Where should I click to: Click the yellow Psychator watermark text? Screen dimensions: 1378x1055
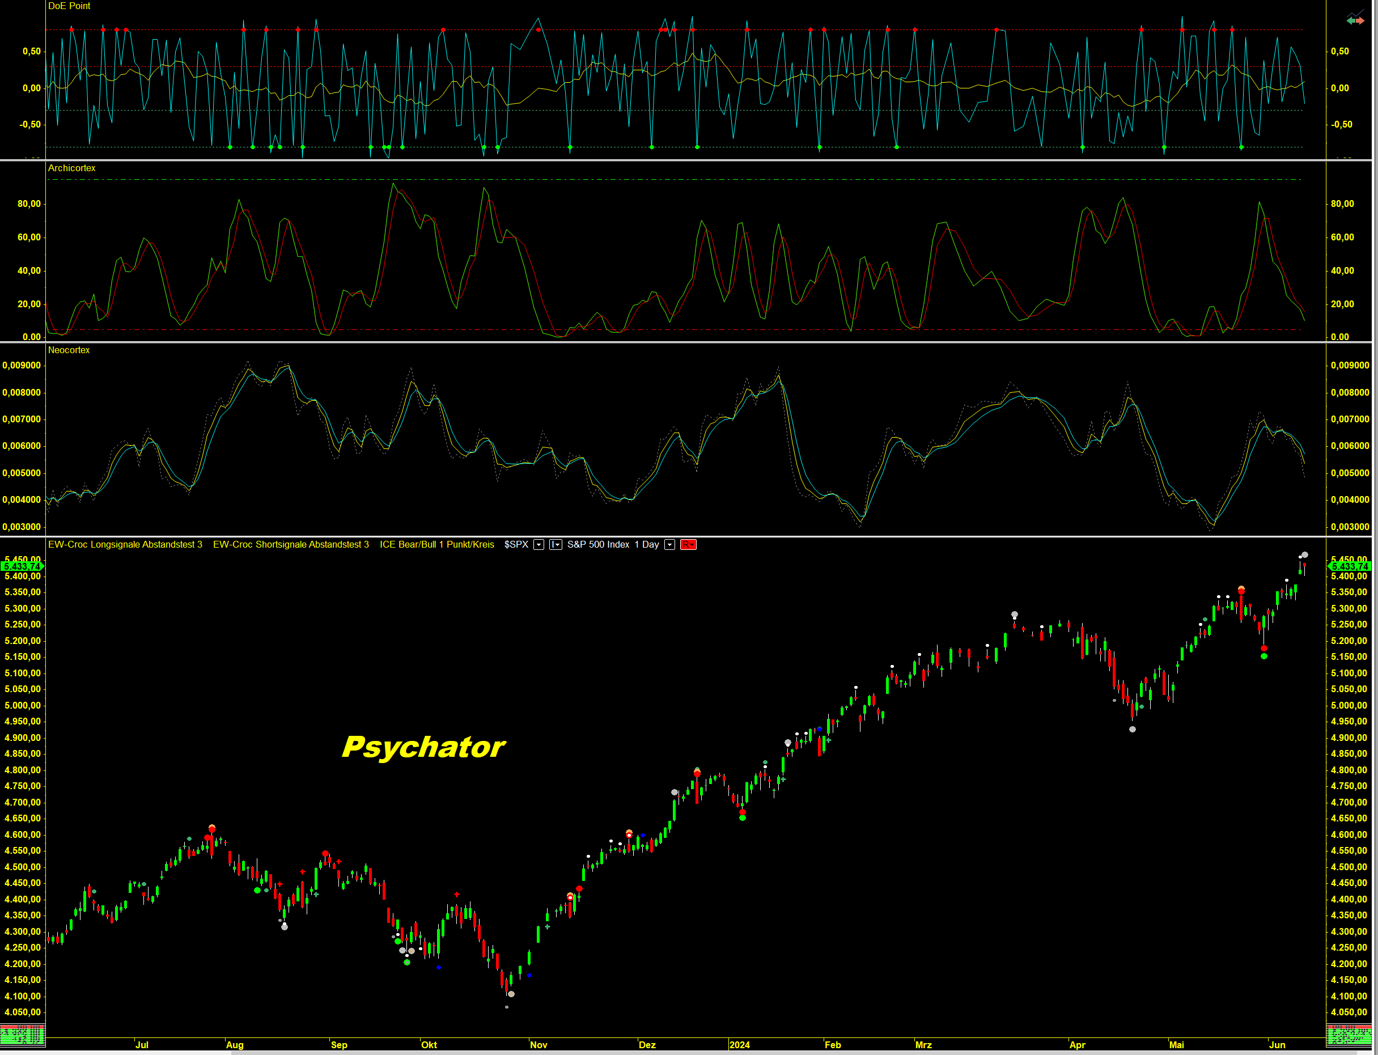pyautogui.click(x=423, y=747)
